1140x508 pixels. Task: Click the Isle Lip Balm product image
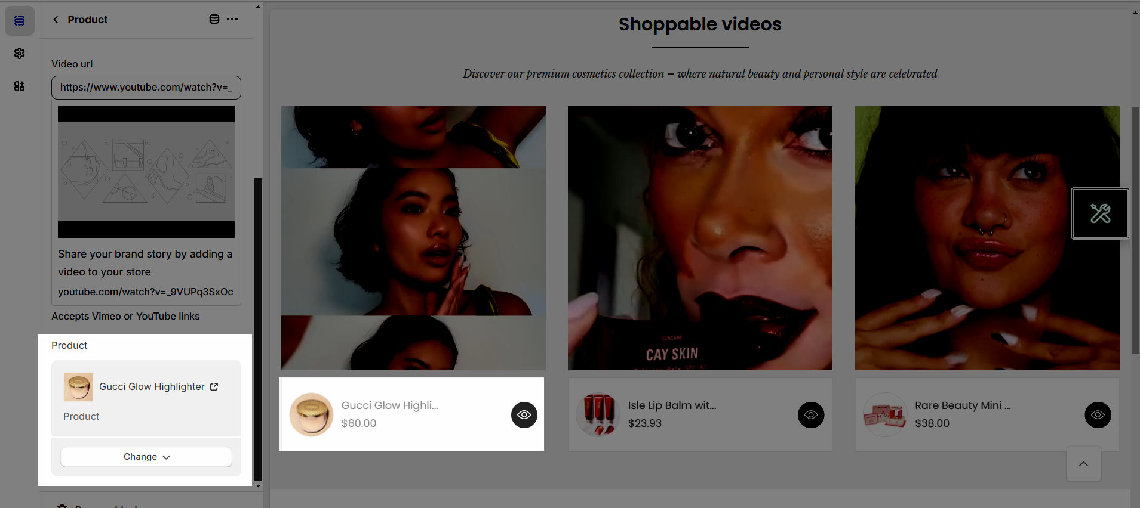[598, 414]
